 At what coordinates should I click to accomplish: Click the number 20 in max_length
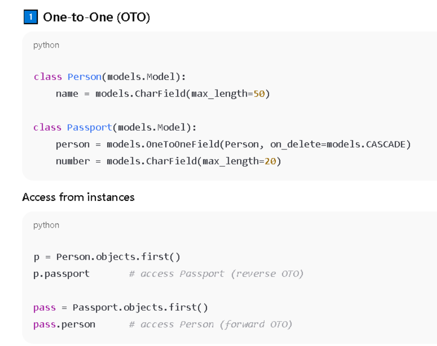[x=270, y=162]
